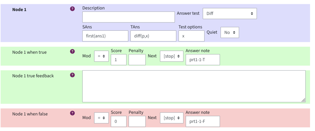This screenshot has height=131, width=315.
Task: Click Score field in Node 1 when false
Action: tap(118, 121)
